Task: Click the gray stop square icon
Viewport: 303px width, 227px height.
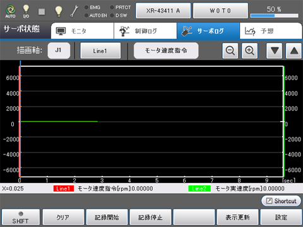Action: pos(42,11)
